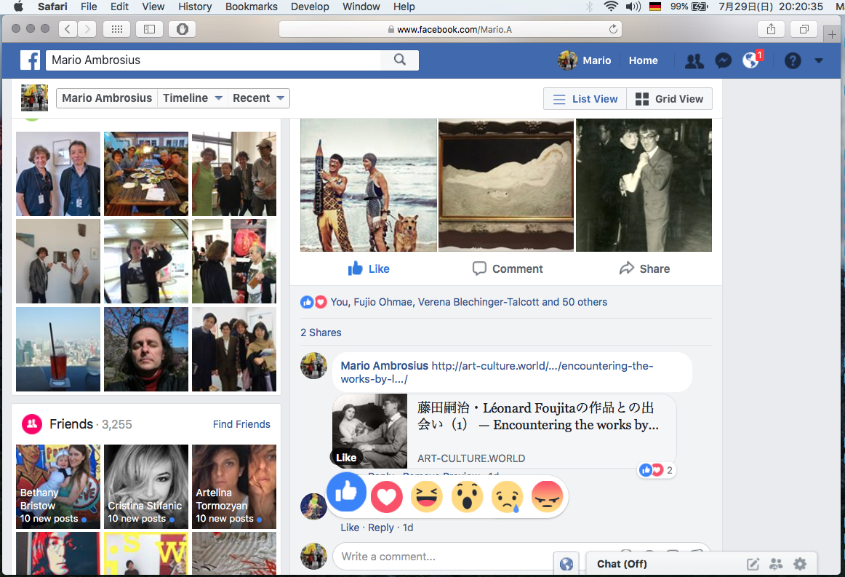Click the post's Comment button

507,268
